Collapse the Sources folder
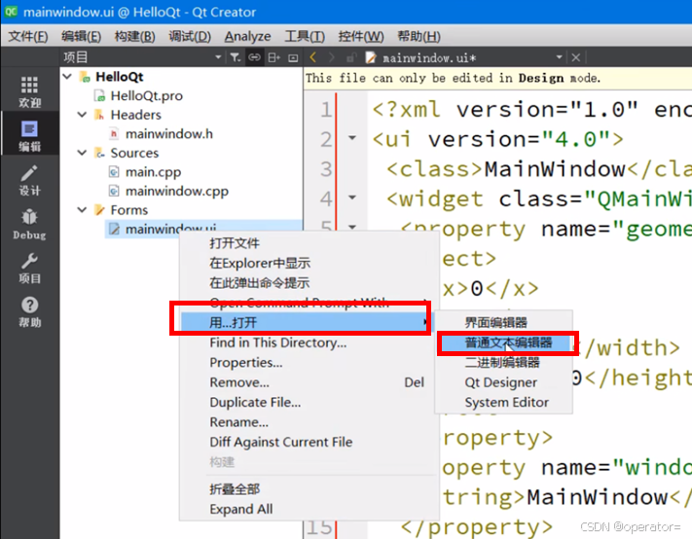 (82, 153)
